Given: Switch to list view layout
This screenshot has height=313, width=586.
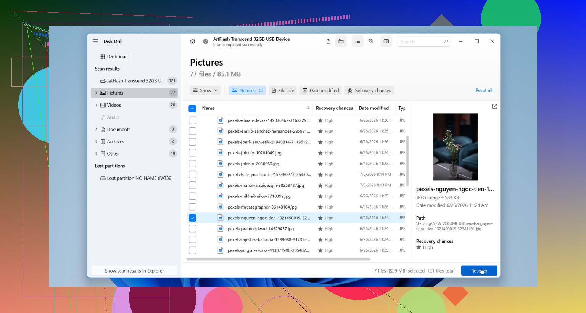Looking at the screenshot, I should (357, 41).
